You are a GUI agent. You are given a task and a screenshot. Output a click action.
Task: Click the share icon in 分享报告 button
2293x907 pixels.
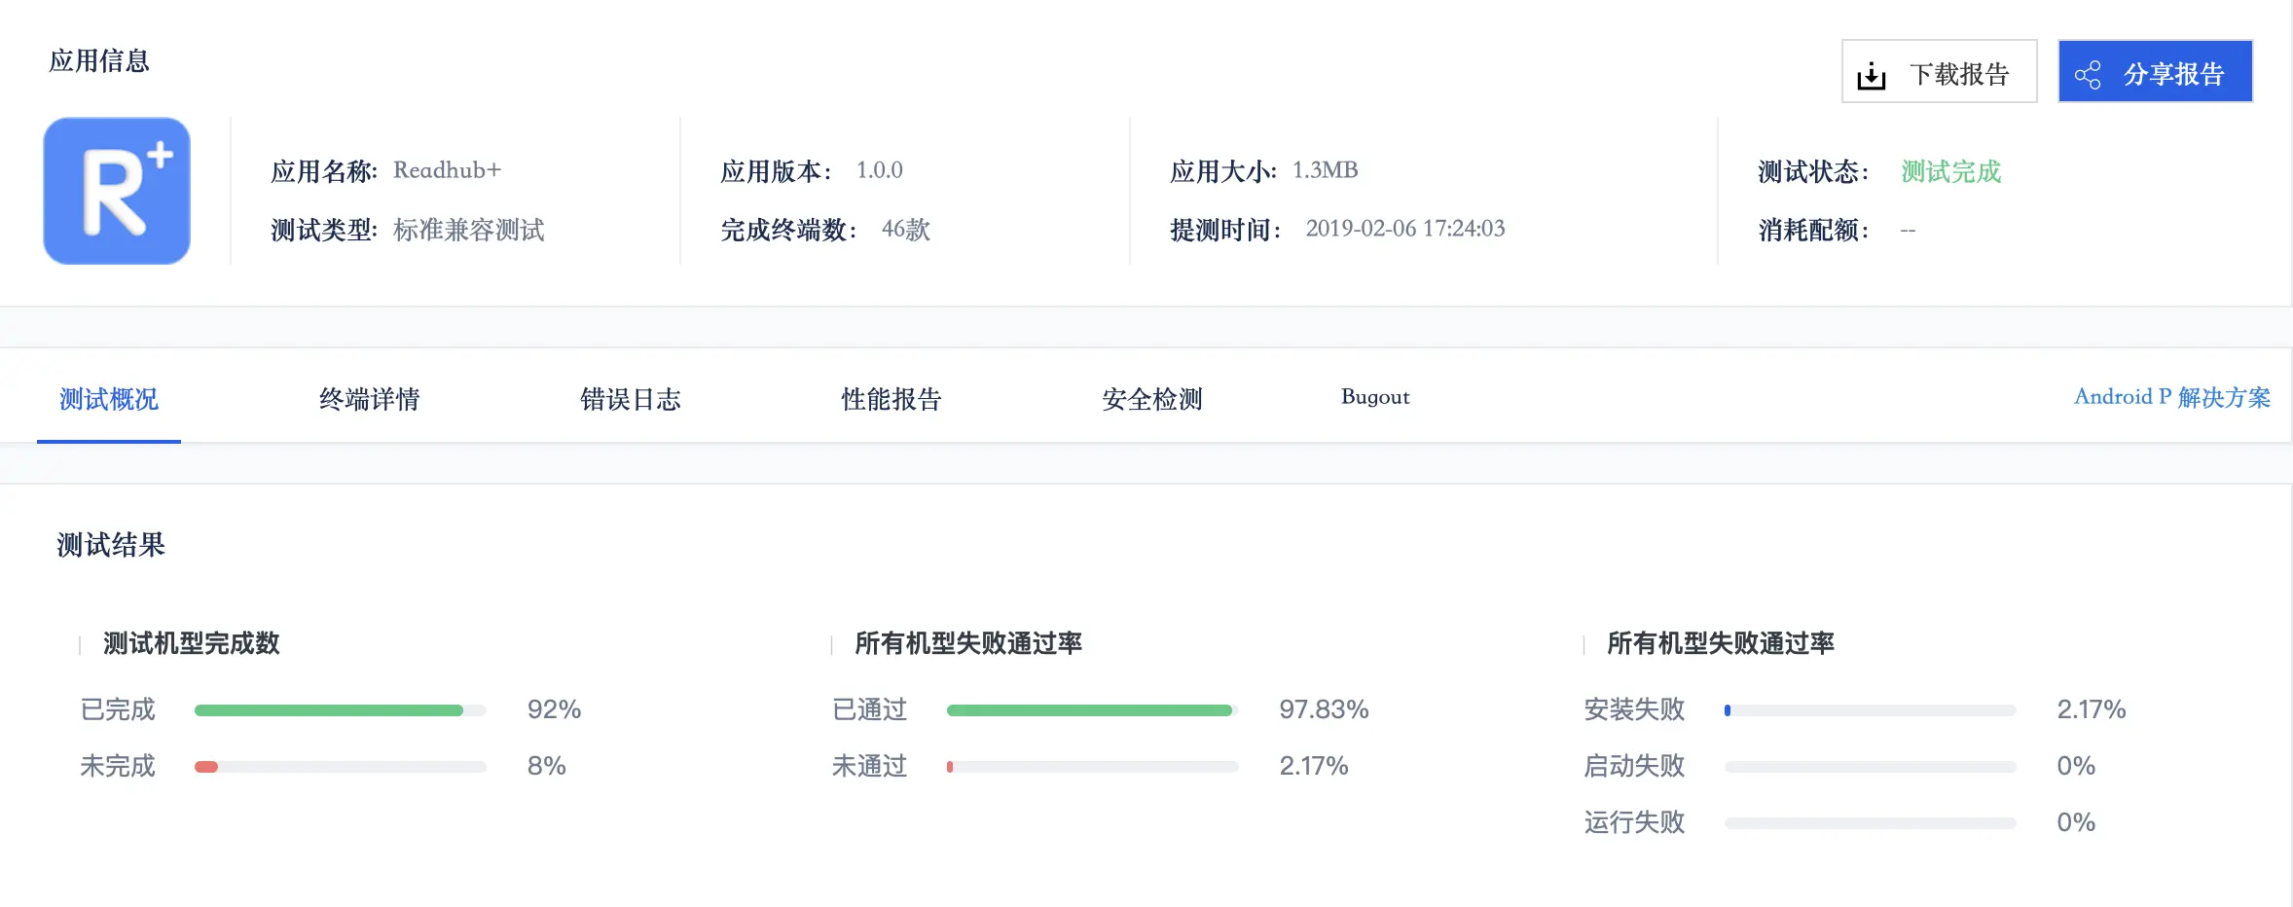tap(2088, 75)
